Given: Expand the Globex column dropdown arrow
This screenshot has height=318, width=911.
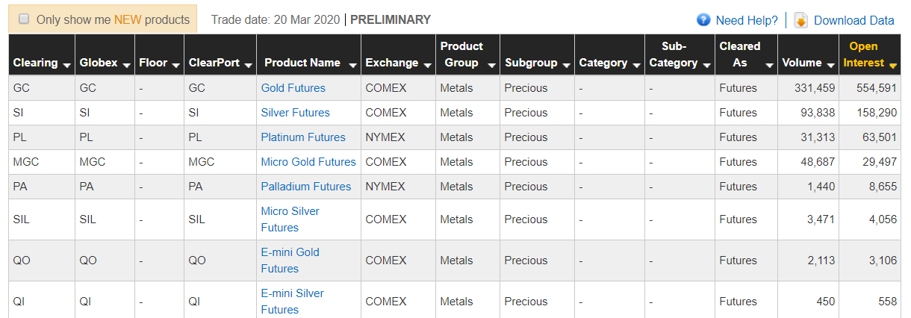Looking at the screenshot, I should [125, 66].
